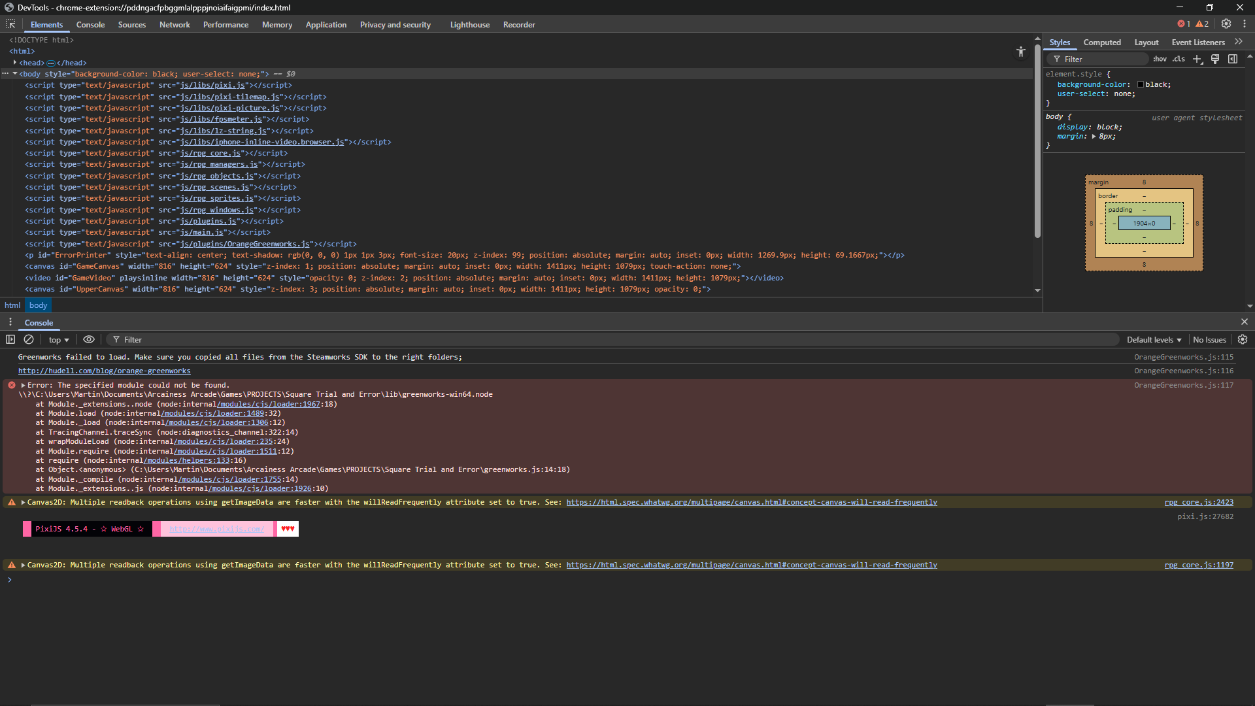Image resolution: width=1255 pixels, height=706 pixels.
Task: Open the Application panel
Action: pyautogui.click(x=326, y=25)
